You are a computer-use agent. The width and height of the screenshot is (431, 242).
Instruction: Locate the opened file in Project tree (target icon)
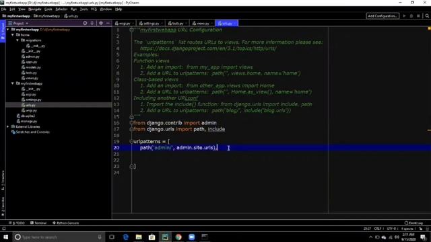point(85,24)
